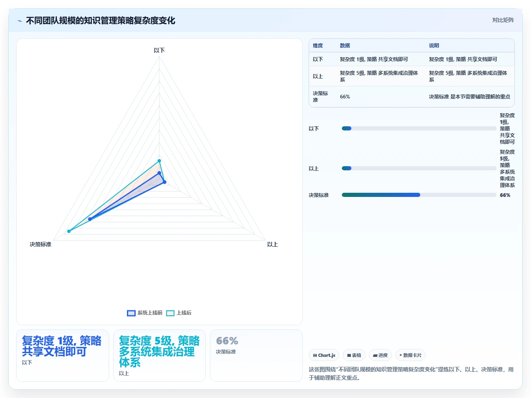Select the 决策标准 table row
Image resolution: width=531 pixels, height=398 pixels.
point(412,97)
